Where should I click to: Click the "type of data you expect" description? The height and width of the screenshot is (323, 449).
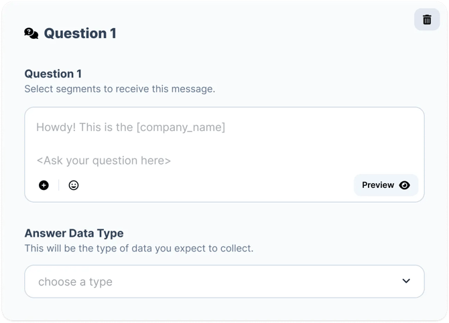point(139,248)
